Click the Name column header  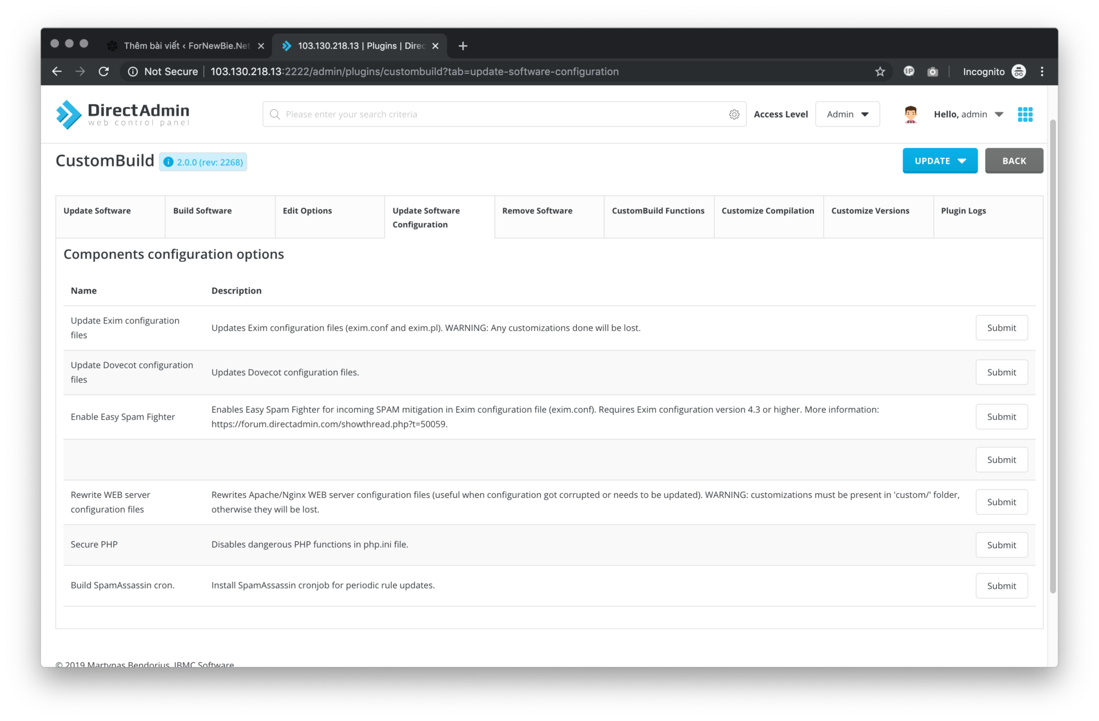[x=84, y=291]
